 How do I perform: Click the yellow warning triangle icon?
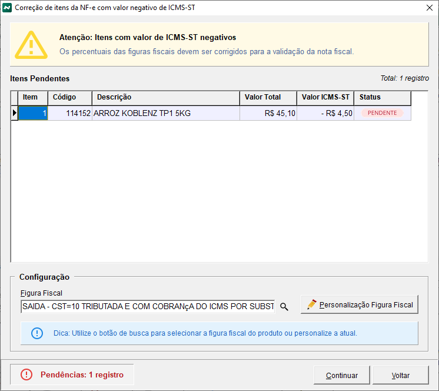point(31,45)
